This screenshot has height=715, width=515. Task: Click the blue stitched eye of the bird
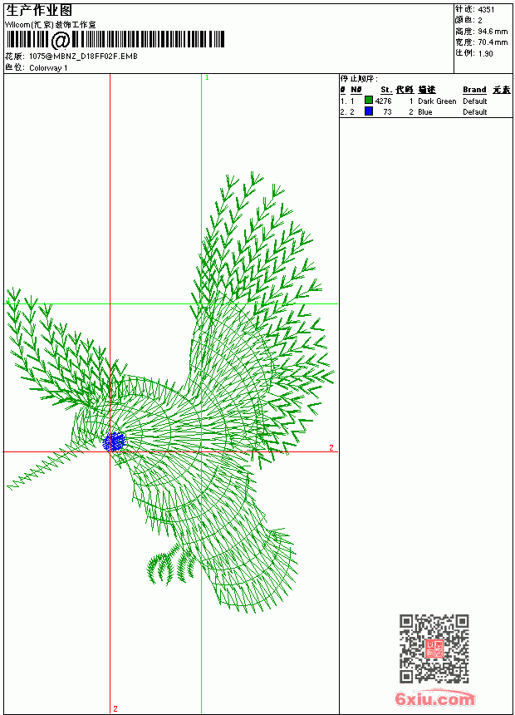click(x=114, y=441)
